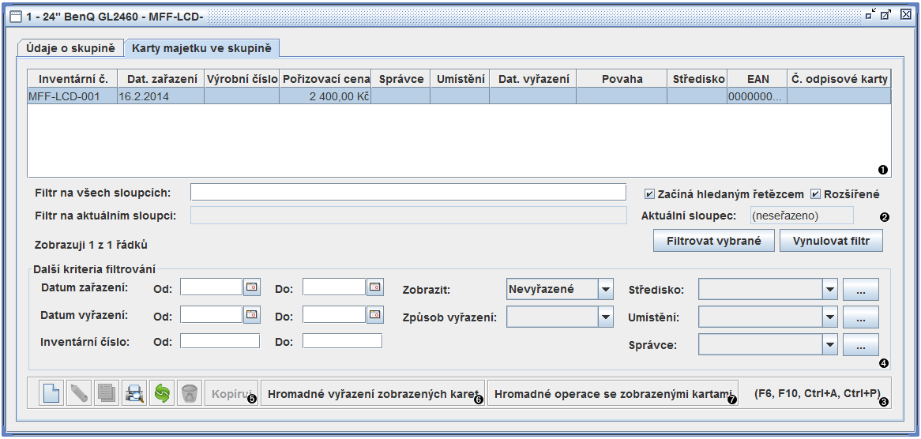Focus the Inventární číslo 'Od' field
921x439 pixels.
(x=220, y=341)
